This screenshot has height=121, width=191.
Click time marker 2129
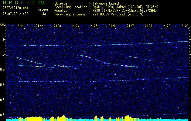pos(167,26)
